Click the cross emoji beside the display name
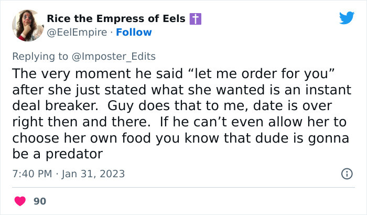367x215 pixels. [x=196, y=19]
